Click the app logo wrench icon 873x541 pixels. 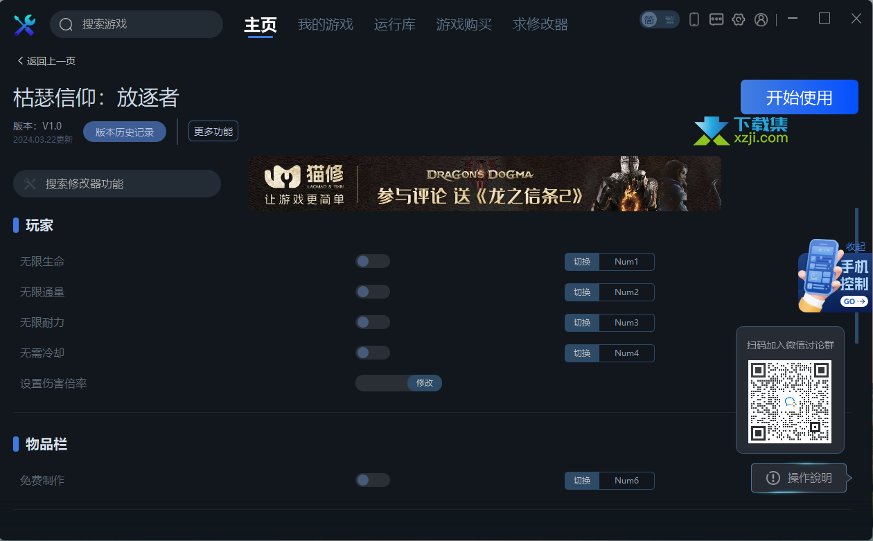pos(24,25)
